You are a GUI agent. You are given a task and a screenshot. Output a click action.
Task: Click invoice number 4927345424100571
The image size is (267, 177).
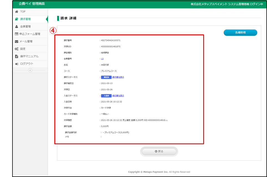pos(111,41)
